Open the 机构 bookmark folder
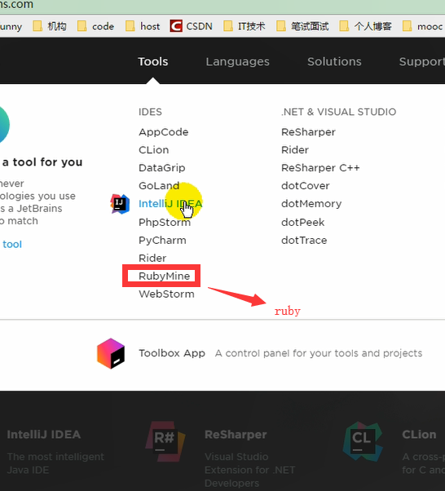Screen dimensions: 445x491 tap(50, 26)
